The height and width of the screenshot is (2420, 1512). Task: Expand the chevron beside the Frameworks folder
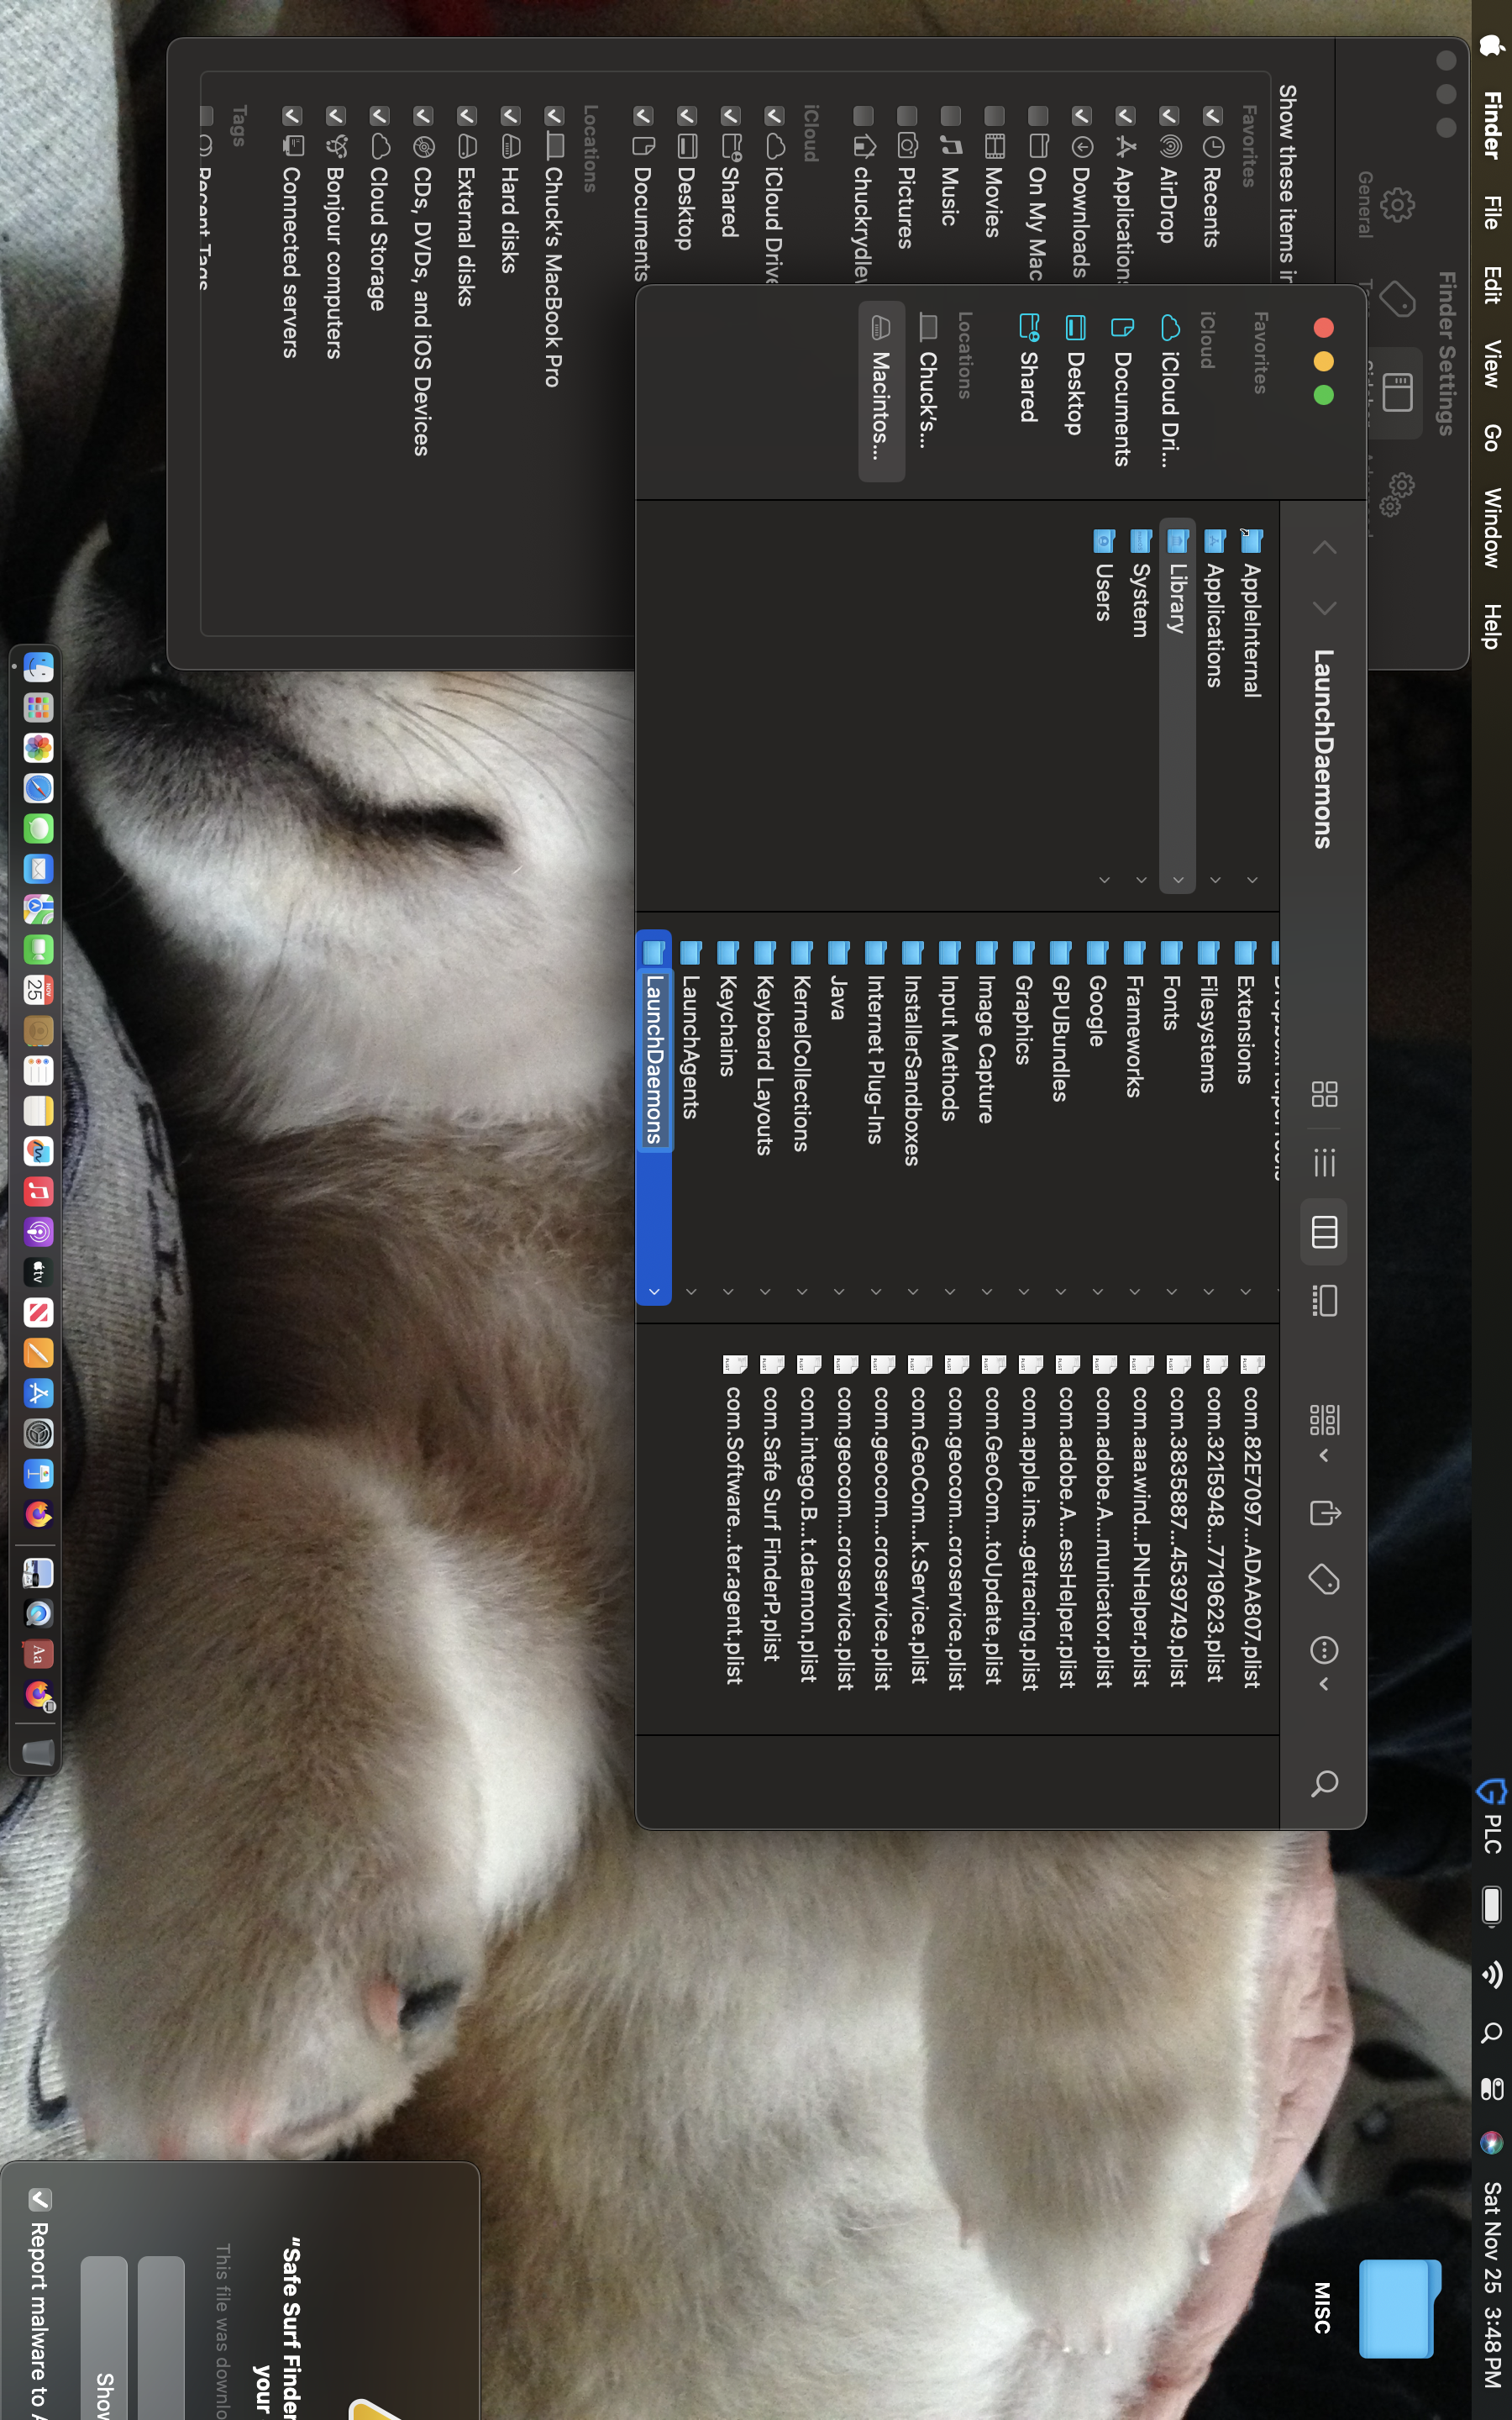pos(1134,1292)
